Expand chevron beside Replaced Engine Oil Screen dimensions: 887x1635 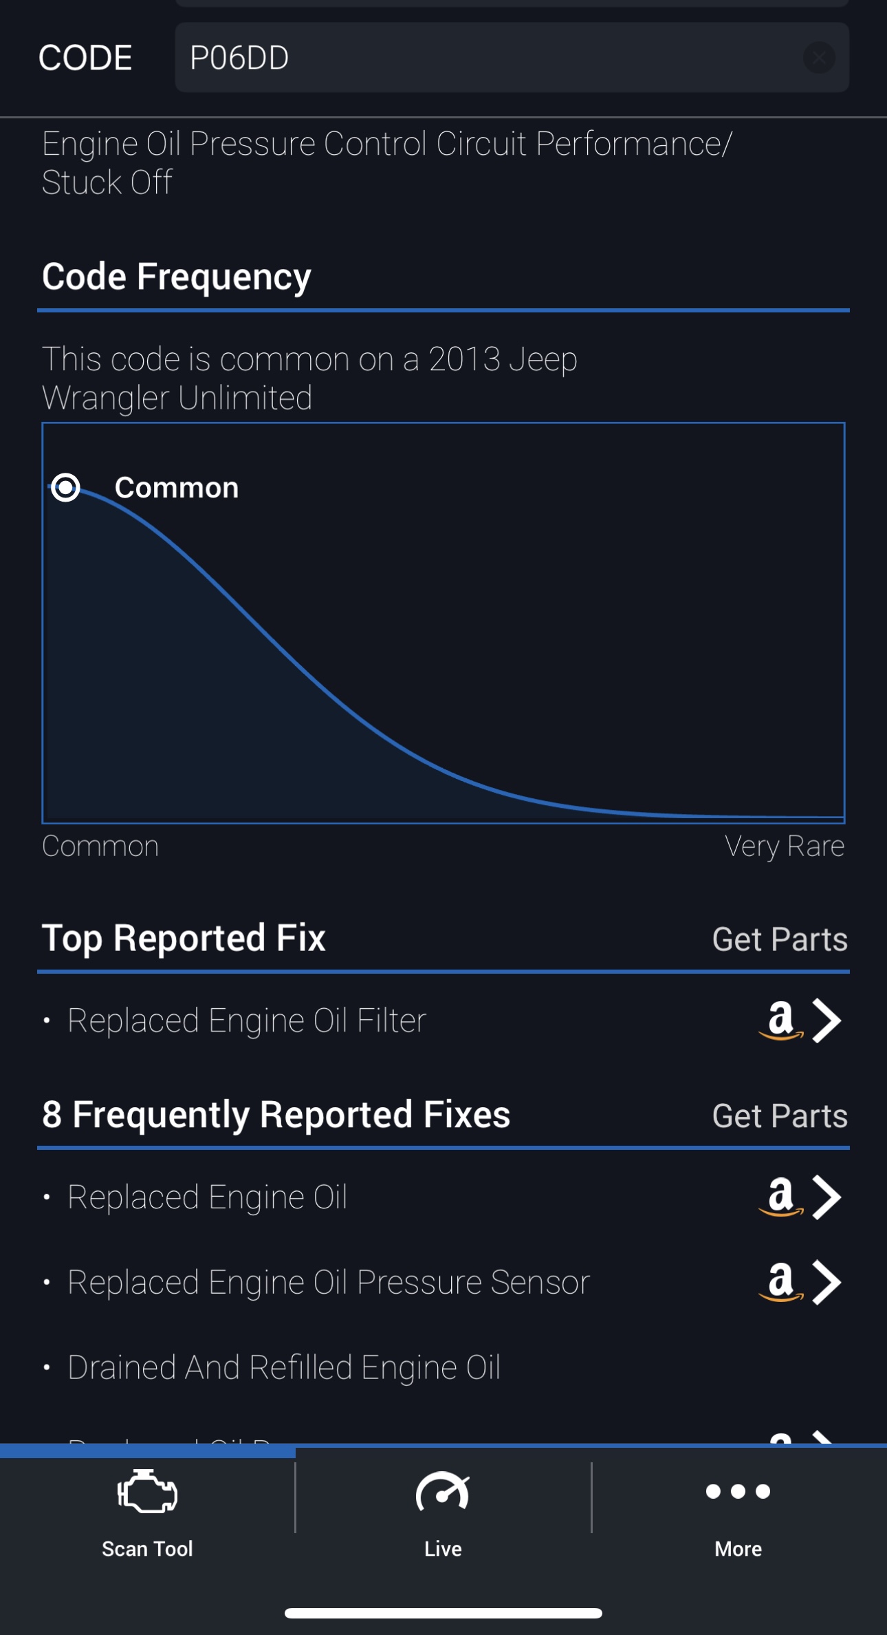(x=827, y=1197)
